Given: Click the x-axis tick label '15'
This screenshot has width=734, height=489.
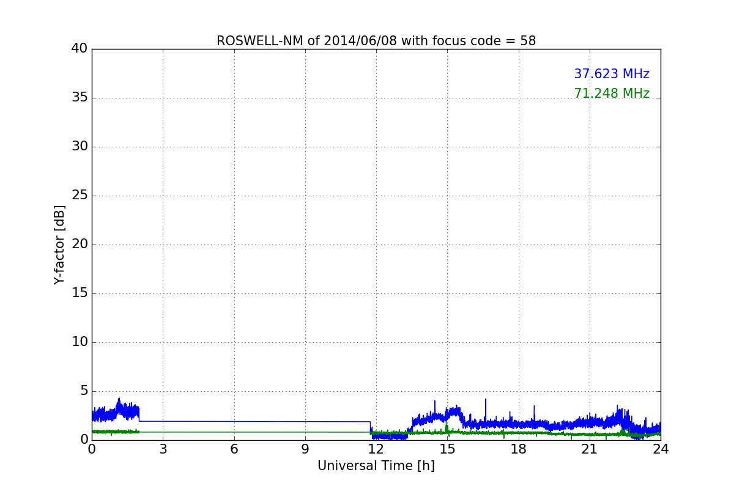Looking at the screenshot, I should click(x=447, y=449).
